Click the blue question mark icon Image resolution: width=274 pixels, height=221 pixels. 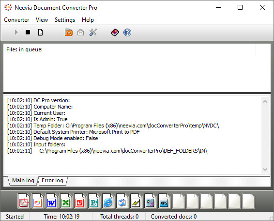click(x=127, y=32)
